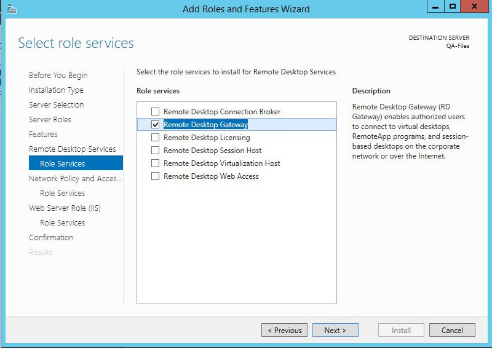This screenshot has width=492, height=349.
Task: Enable Remote Desktop Web Access checkbox
Action: [x=156, y=176]
